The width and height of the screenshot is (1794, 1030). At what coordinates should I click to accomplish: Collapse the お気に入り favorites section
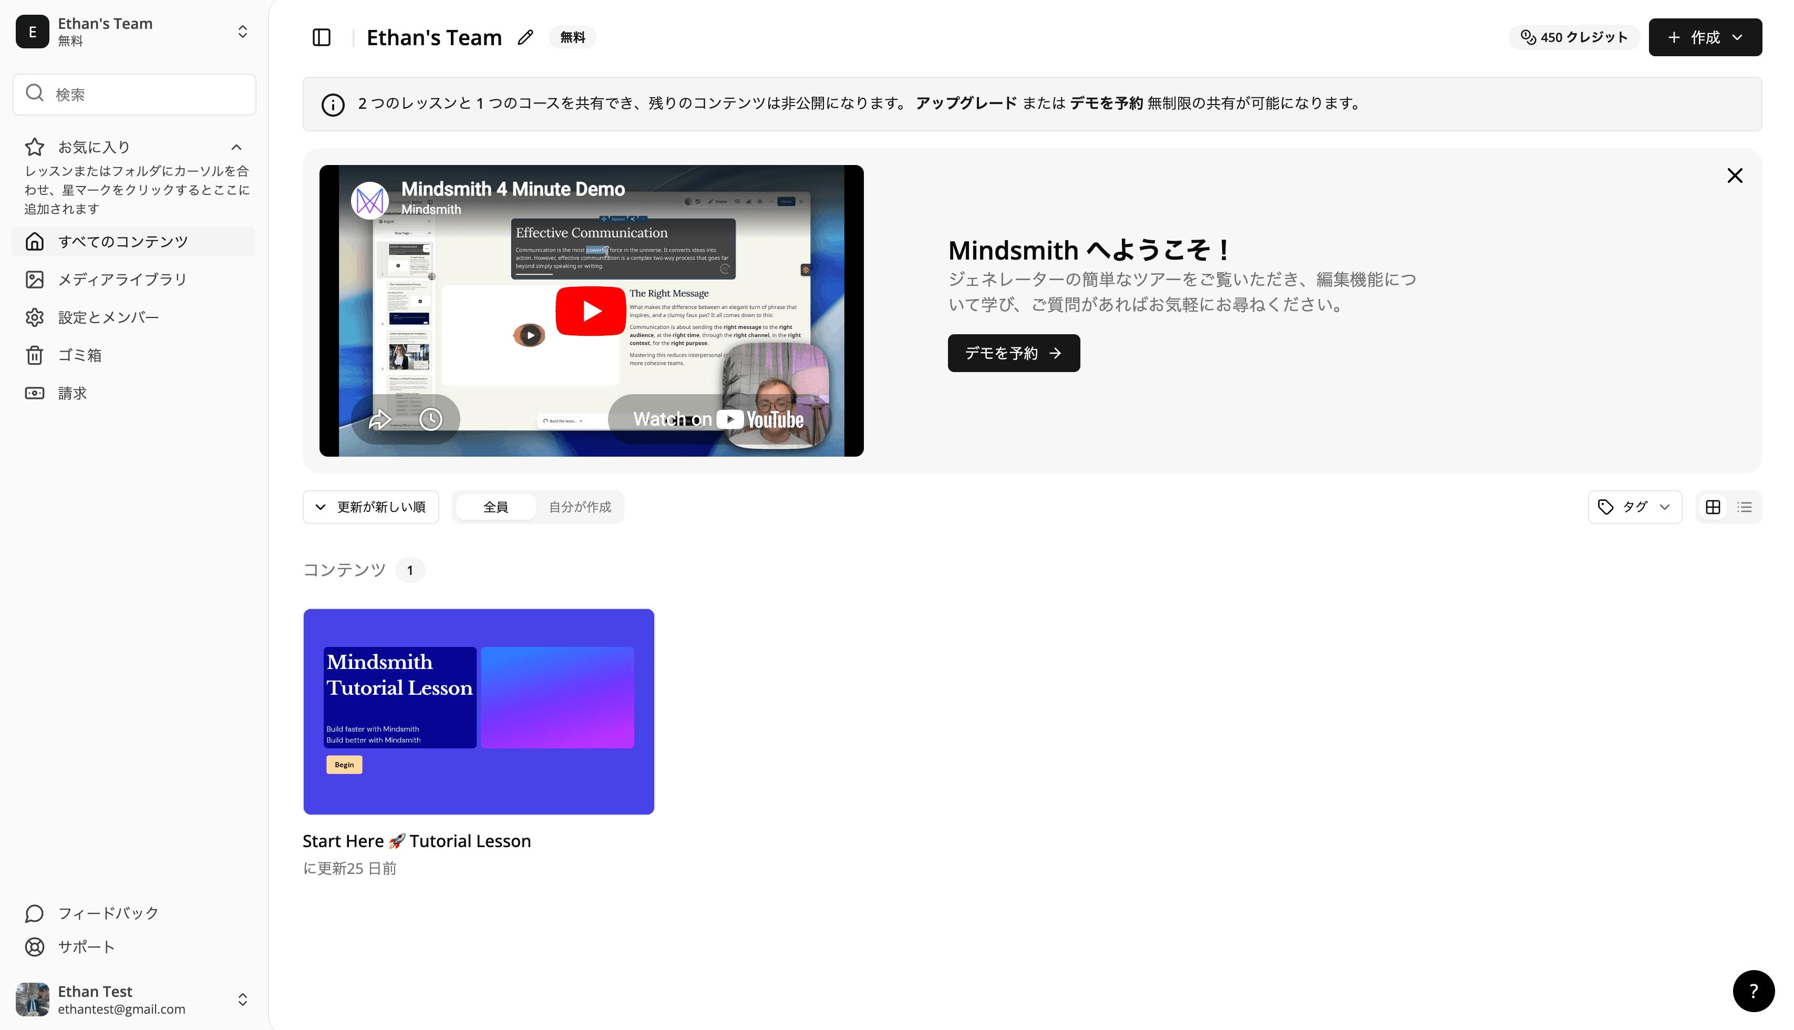[236, 147]
